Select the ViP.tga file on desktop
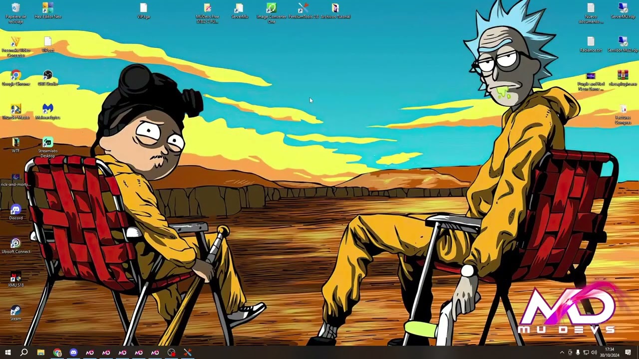Viewport: 639px width, 359px height. coord(144,10)
